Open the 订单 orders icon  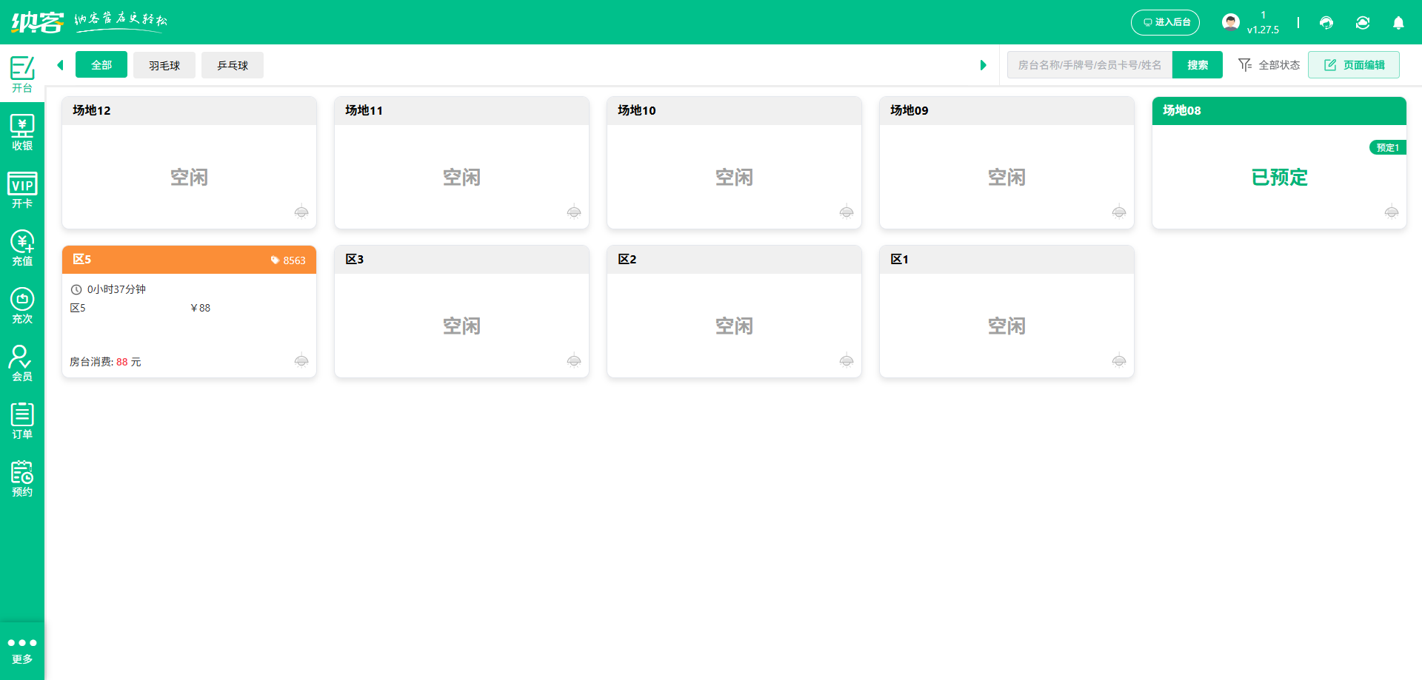coord(22,421)
